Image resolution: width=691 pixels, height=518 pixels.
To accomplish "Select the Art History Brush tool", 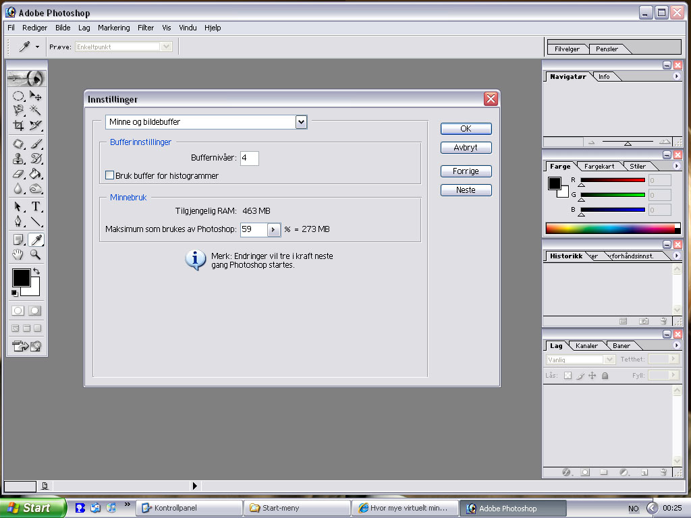I will (x=35, y=159).
